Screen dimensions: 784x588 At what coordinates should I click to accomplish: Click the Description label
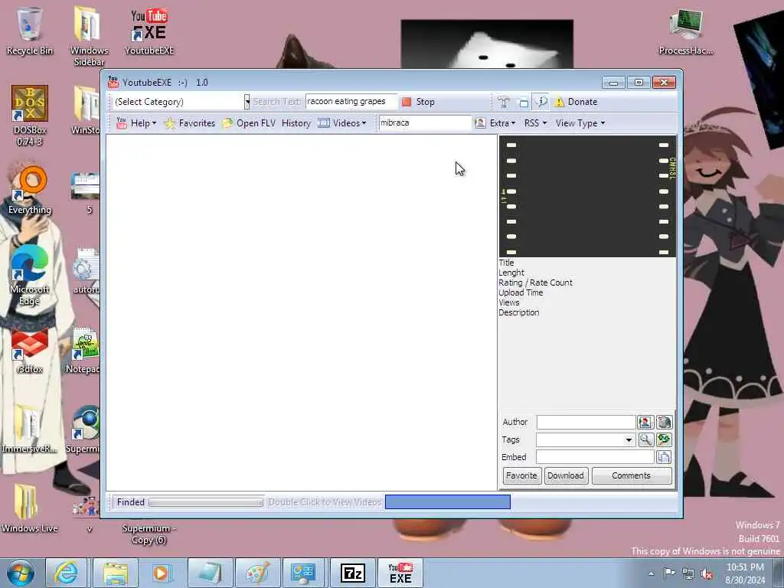coord(518,312)
